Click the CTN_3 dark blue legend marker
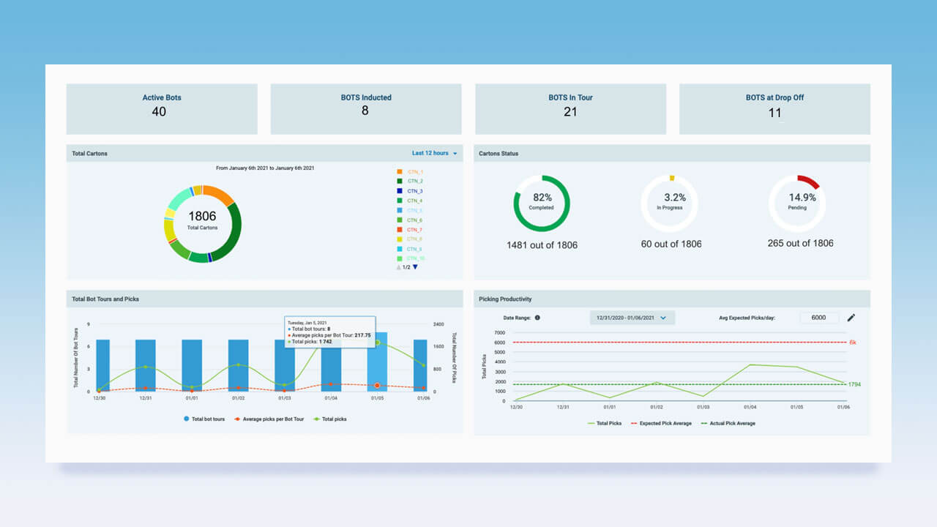The width and height of the screenshot is (937, 527). click(x=400, y=191)
